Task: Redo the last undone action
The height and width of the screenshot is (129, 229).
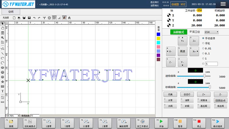Action: pos(39,18)
